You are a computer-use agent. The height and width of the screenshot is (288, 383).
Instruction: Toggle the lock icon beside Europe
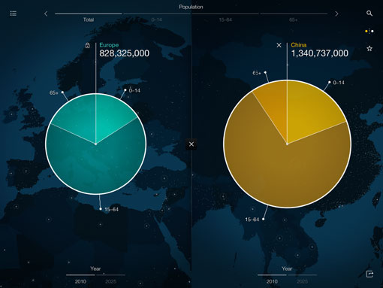coord(87,45)
